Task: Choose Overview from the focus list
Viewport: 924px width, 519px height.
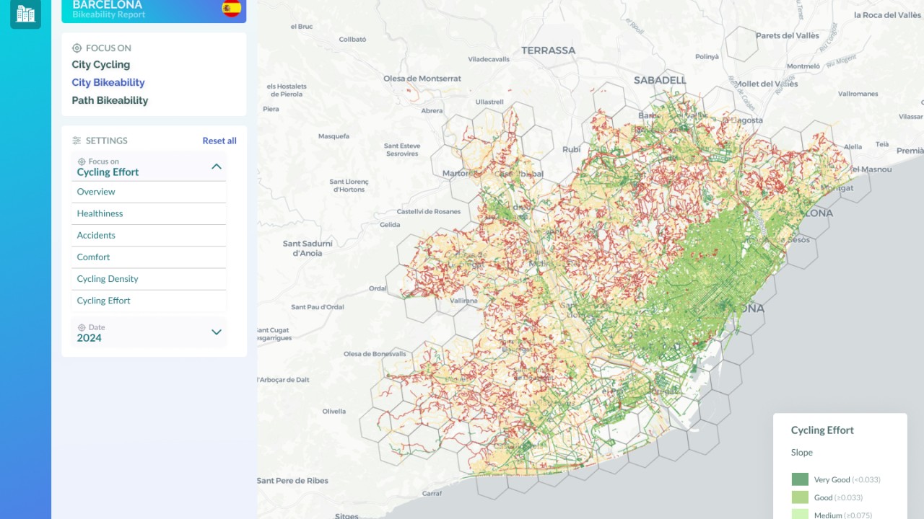Action: [96, 192]
